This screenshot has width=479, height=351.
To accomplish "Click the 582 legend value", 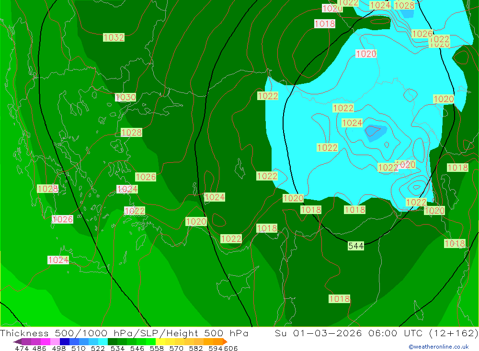I will (x=195, y=348).
